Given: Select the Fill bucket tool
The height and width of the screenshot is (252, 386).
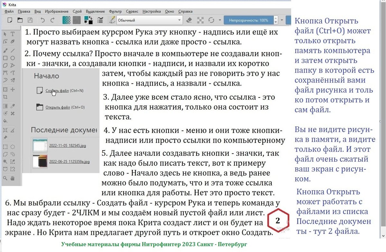Looking at the screenshot, I should (x=5, y=121).
